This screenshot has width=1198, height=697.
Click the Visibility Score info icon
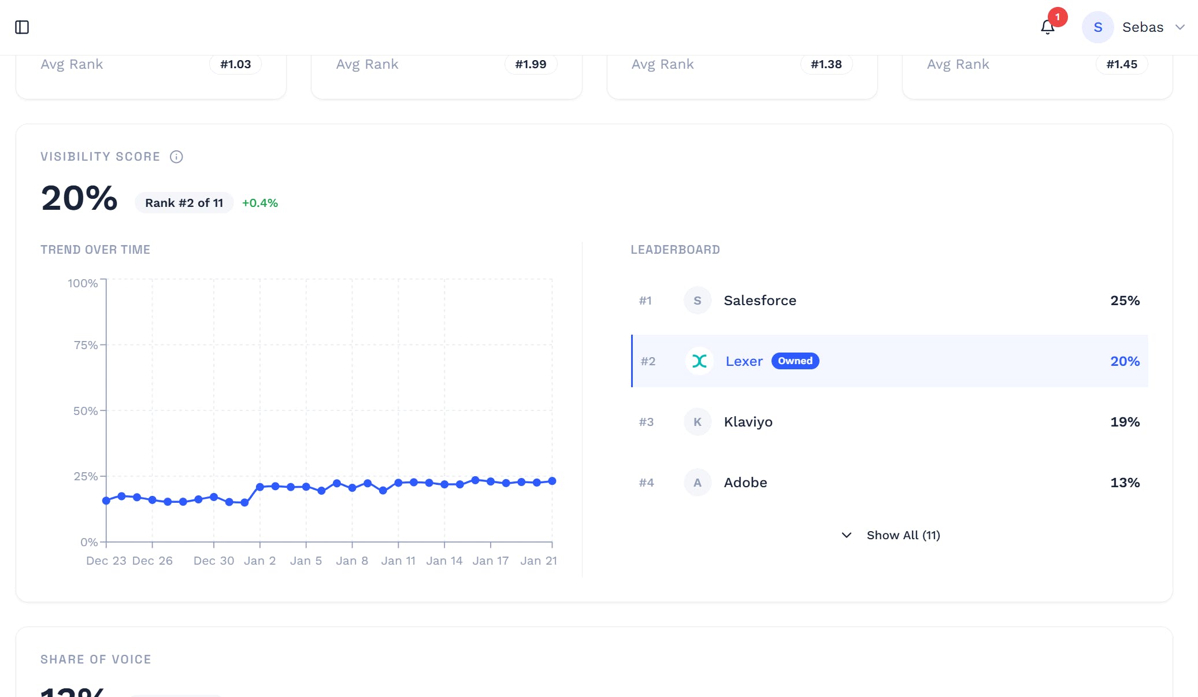click(176, 157)
